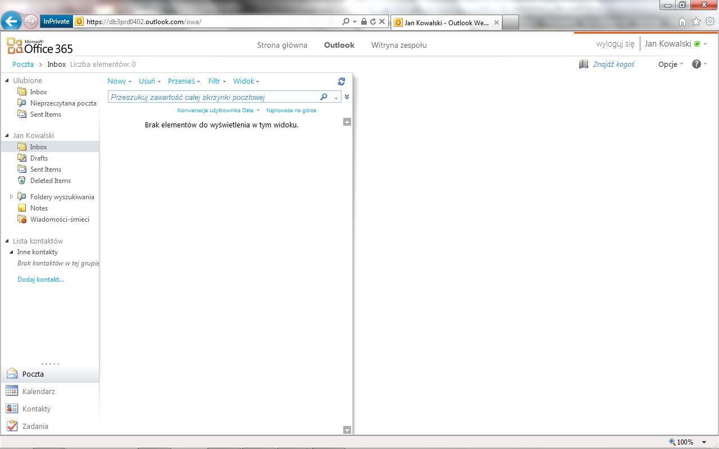Click the Dodaj kontakt link

(x=40, y=280)
